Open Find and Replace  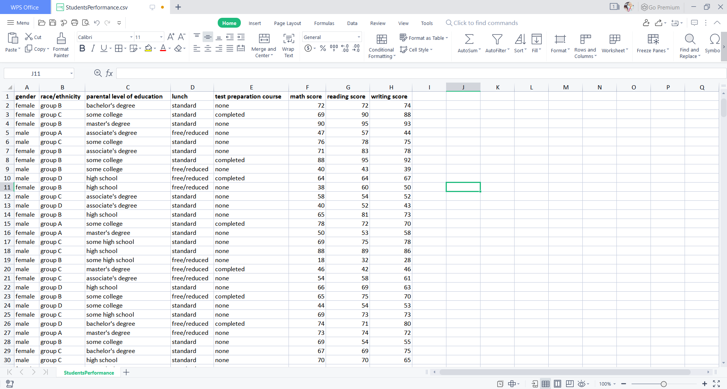click(689, 45)
